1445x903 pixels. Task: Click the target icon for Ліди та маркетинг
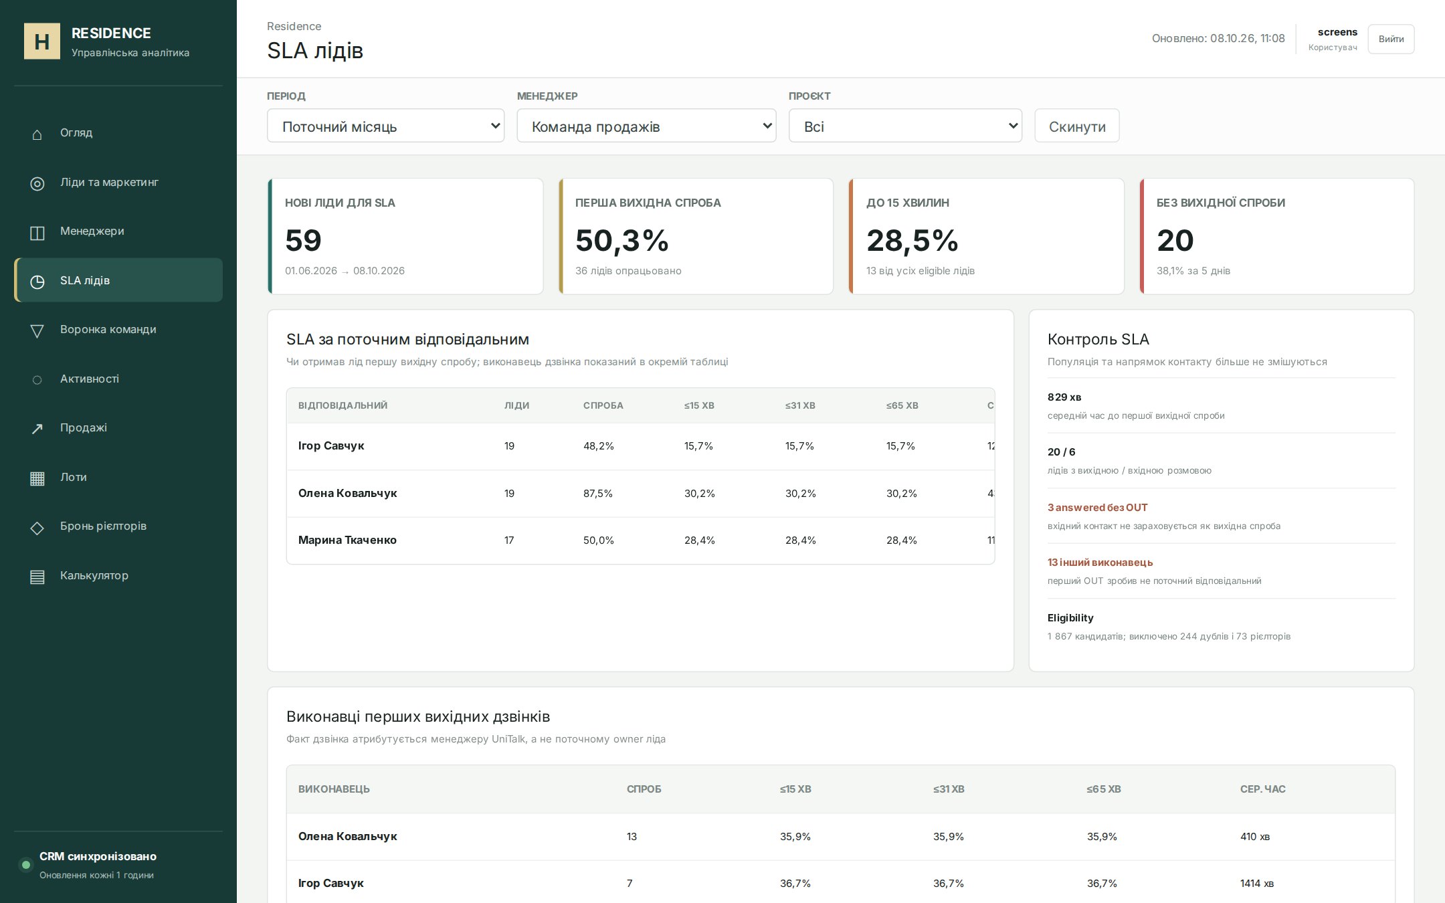[x=37, y=183]
